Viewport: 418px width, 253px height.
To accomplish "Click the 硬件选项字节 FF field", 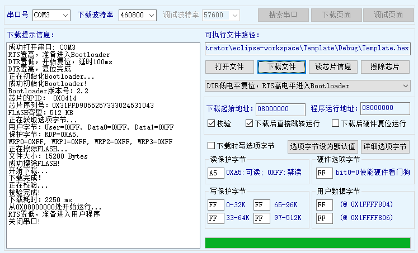I will click(325, 173).
